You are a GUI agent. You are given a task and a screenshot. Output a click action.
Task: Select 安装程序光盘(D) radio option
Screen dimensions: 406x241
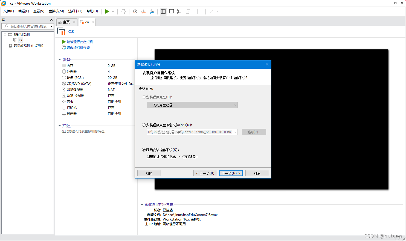click(144, 97)
